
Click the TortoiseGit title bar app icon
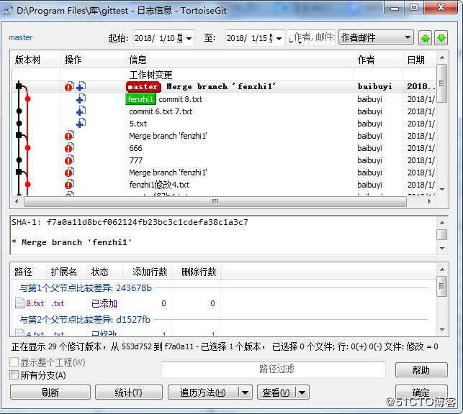[x=7, y=11]
